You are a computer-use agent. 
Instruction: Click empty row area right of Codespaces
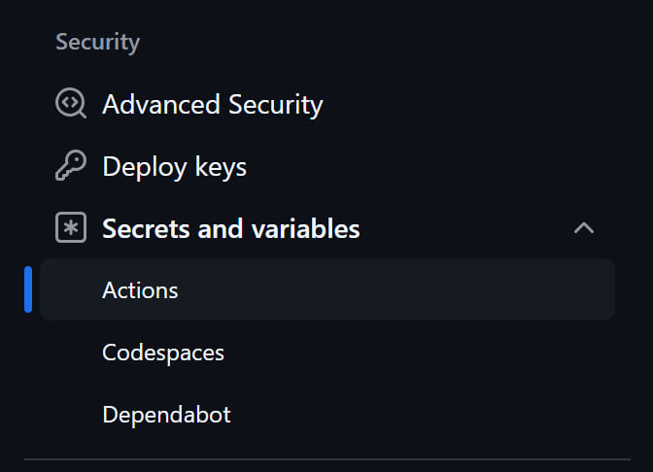pyautogui.click(x=419, y=353)
